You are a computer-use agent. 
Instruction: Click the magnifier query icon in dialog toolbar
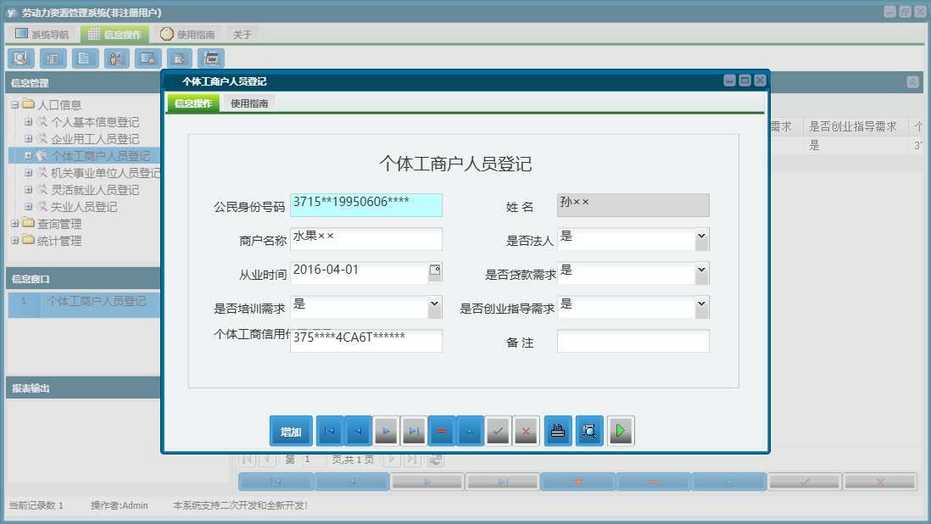click(588, 432)
